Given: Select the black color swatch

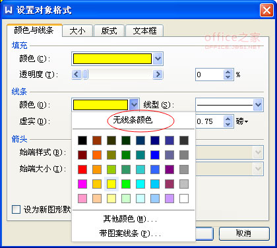Looking at the screenshot, I should click(x=82, y=140).
